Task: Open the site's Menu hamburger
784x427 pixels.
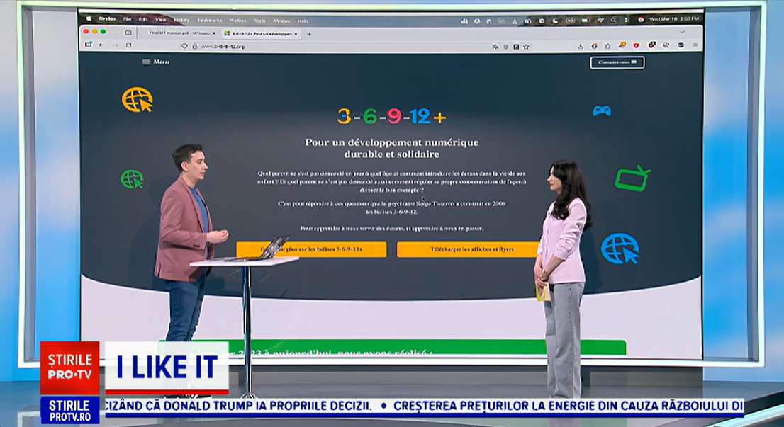Action: click(x=156, y=62)
